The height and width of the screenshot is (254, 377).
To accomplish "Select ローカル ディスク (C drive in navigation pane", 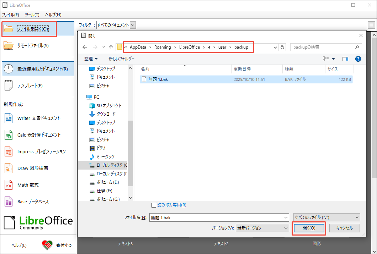I will (103, 165).
